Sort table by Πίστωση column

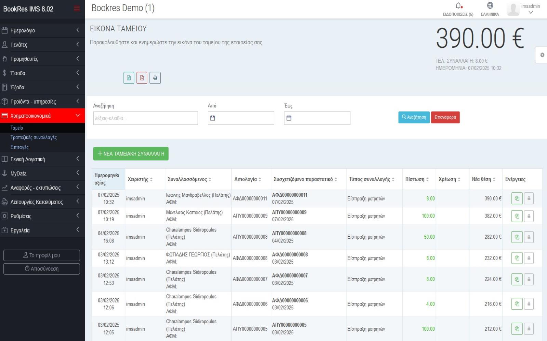click(419, 179)
